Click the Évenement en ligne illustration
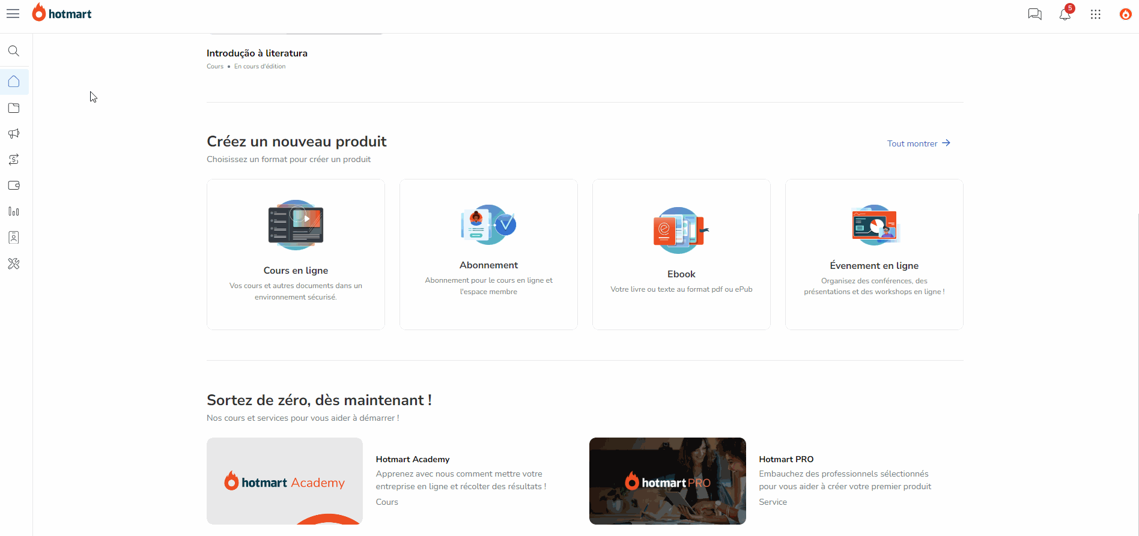 pos(874,225)
